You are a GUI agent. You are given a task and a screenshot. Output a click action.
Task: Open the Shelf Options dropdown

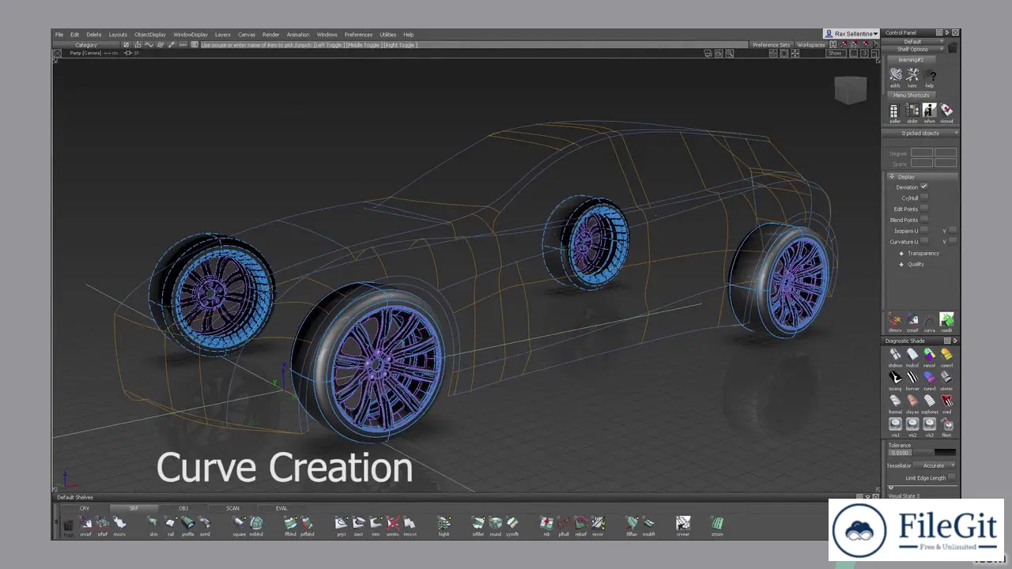pyautogui.click(x=914, y=49)
